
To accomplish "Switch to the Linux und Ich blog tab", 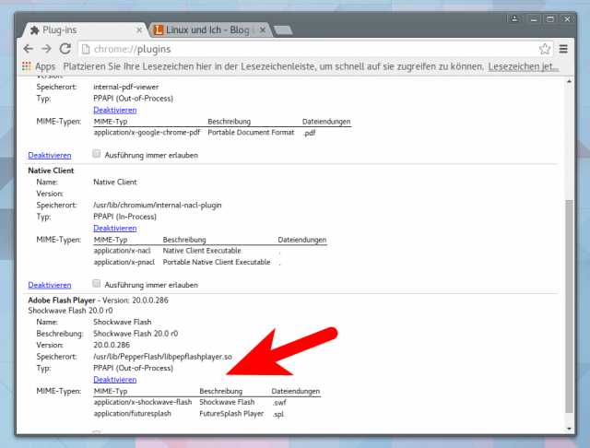I will coord(207,29).
